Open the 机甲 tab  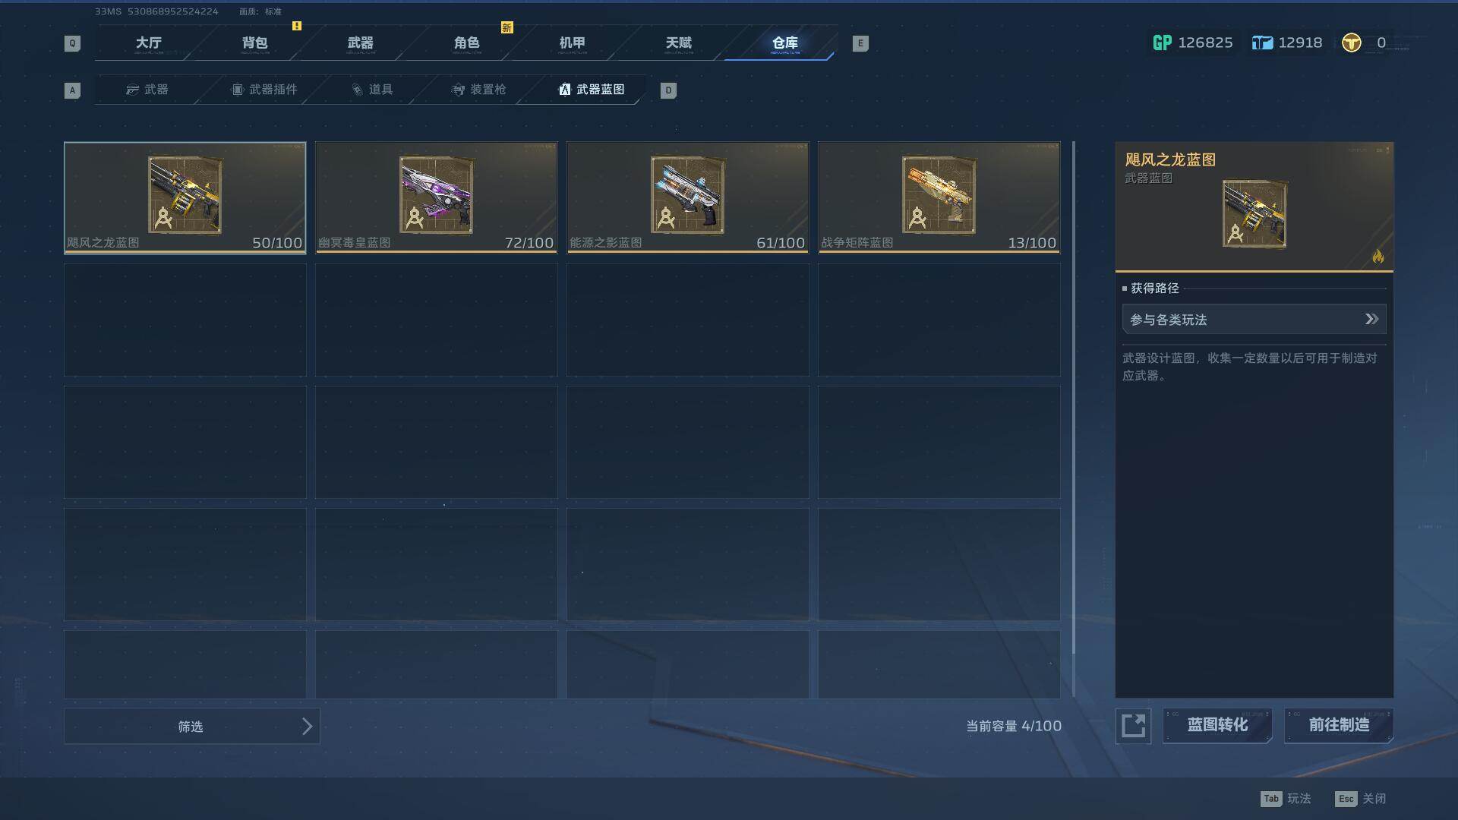573,43
